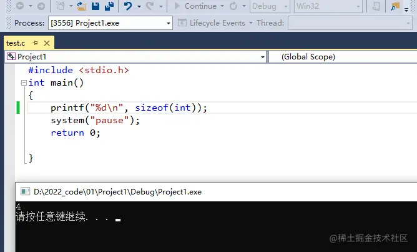Click the console window icon
417x252 pixels.
(x=25, y=191)
